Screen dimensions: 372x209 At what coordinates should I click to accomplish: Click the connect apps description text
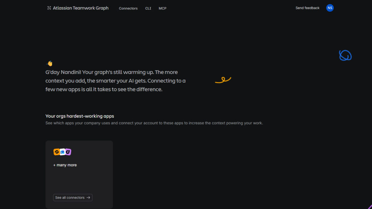pyautogui.click(x=154, y=123)
